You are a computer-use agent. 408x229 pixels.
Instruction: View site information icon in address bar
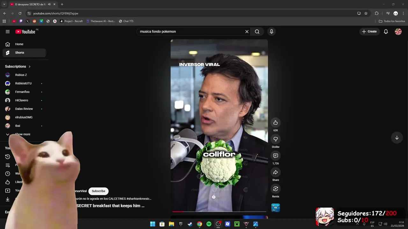pyautogui.click(x=29, y=13)
